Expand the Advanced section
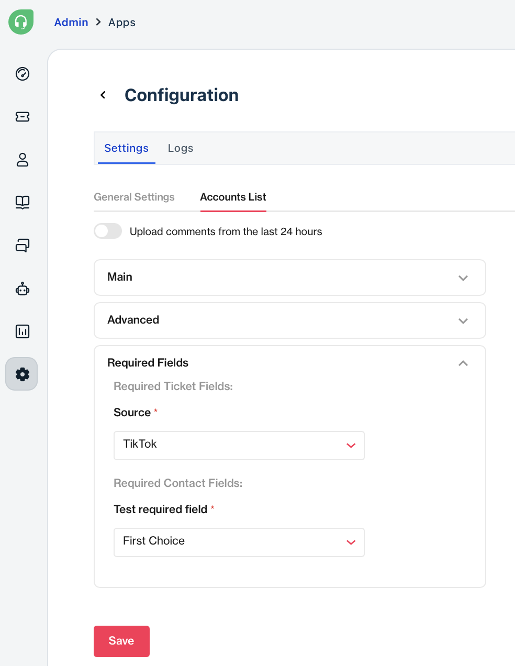 point(290,320)
